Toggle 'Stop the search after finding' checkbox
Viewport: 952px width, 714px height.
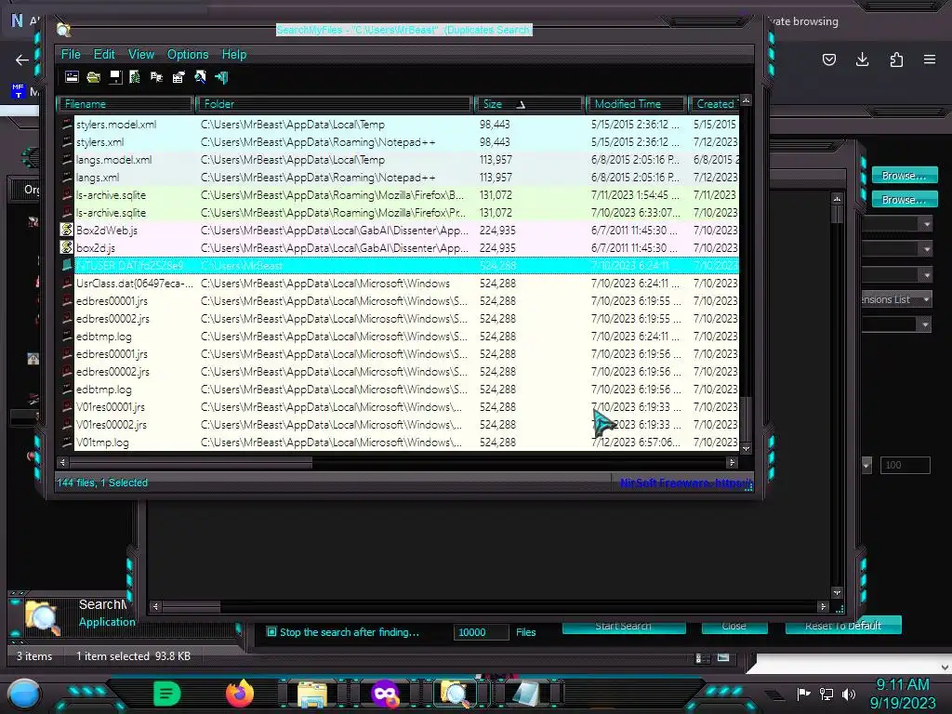pyautogui.click(x=271, y=632)
